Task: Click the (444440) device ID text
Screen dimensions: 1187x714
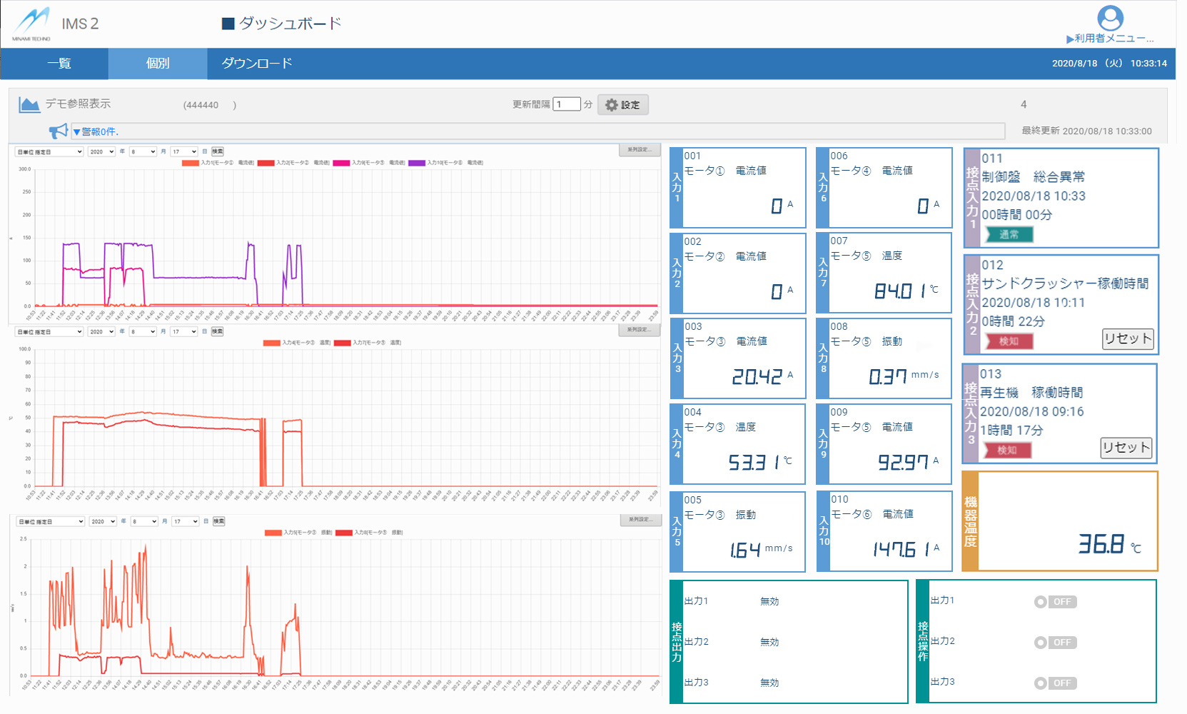Action: [x=210, y=105]
